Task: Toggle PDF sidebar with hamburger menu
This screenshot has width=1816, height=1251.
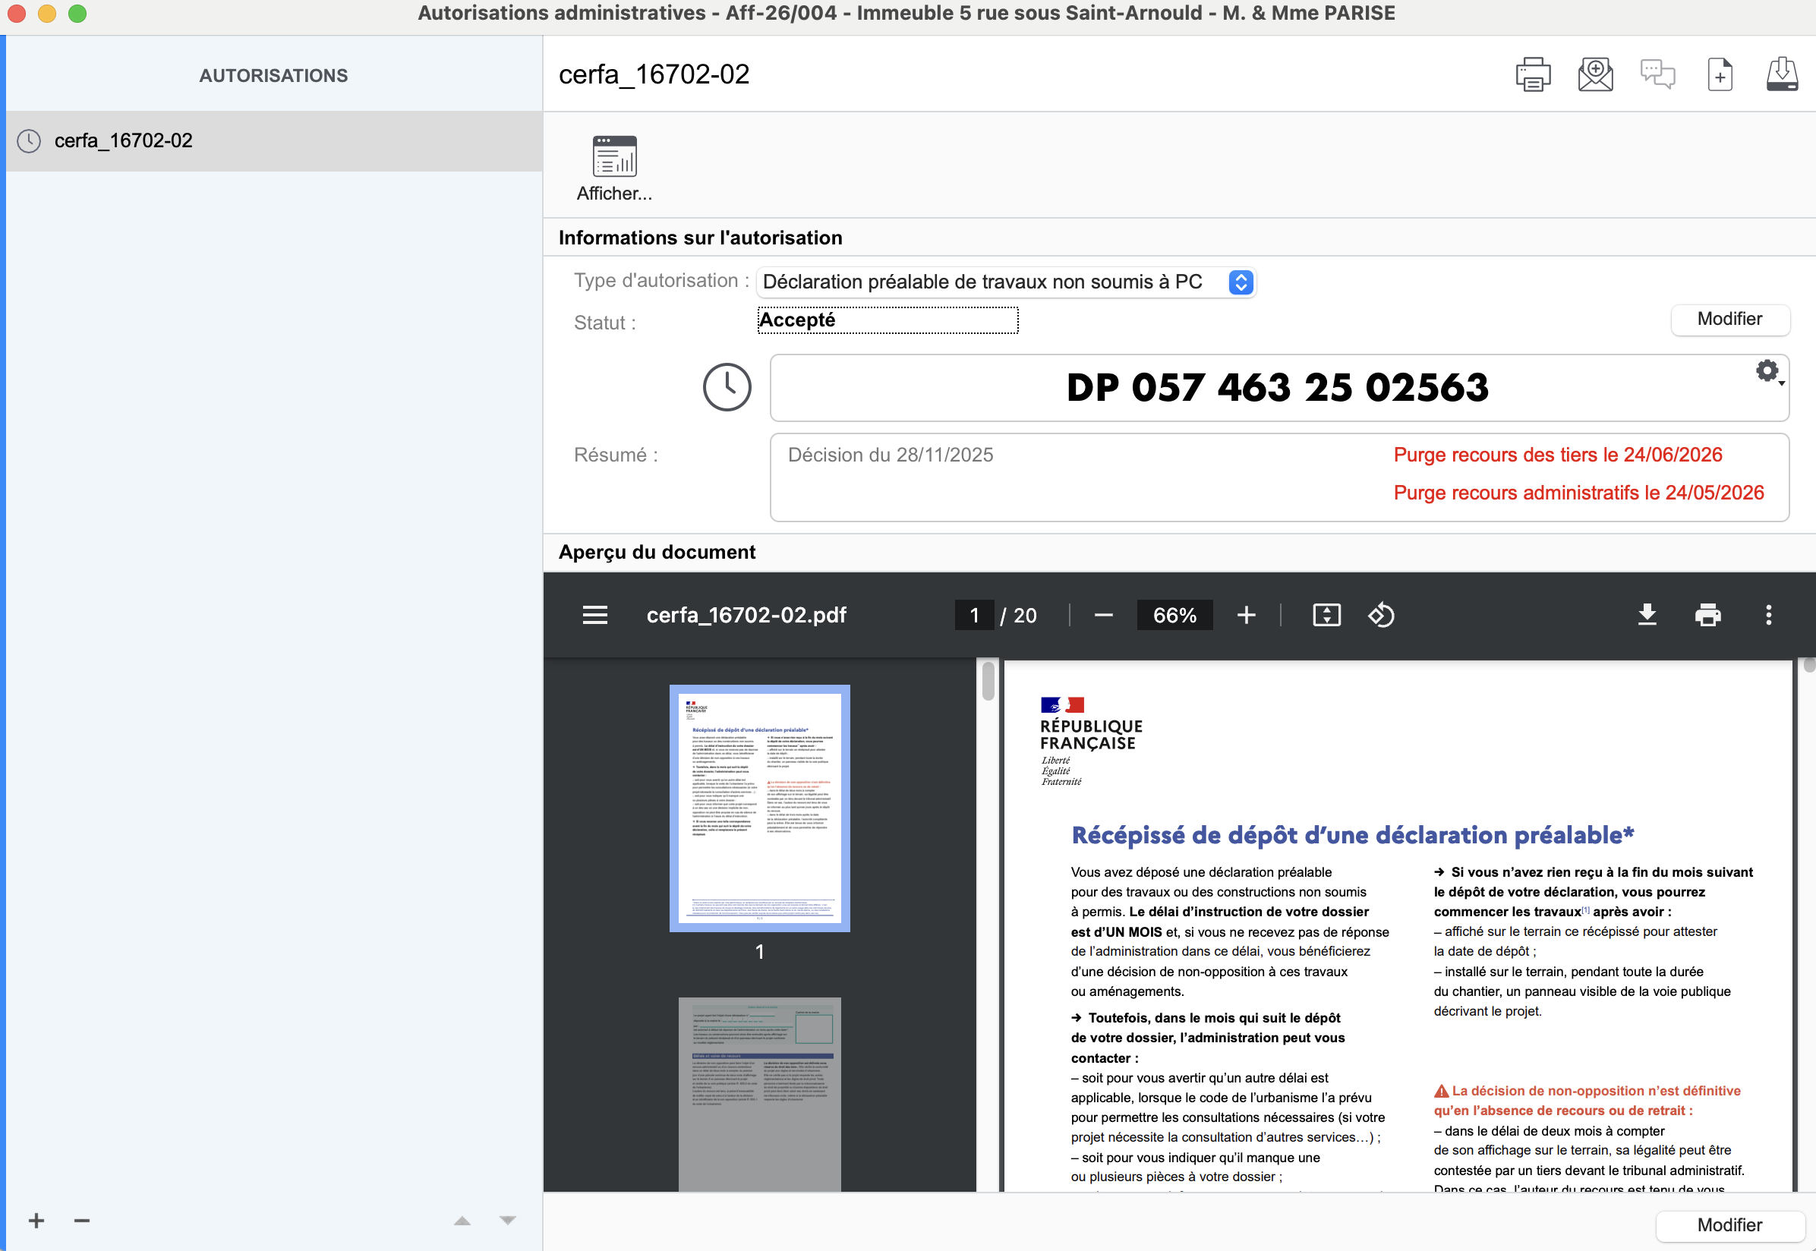Action: pos(595,616)
